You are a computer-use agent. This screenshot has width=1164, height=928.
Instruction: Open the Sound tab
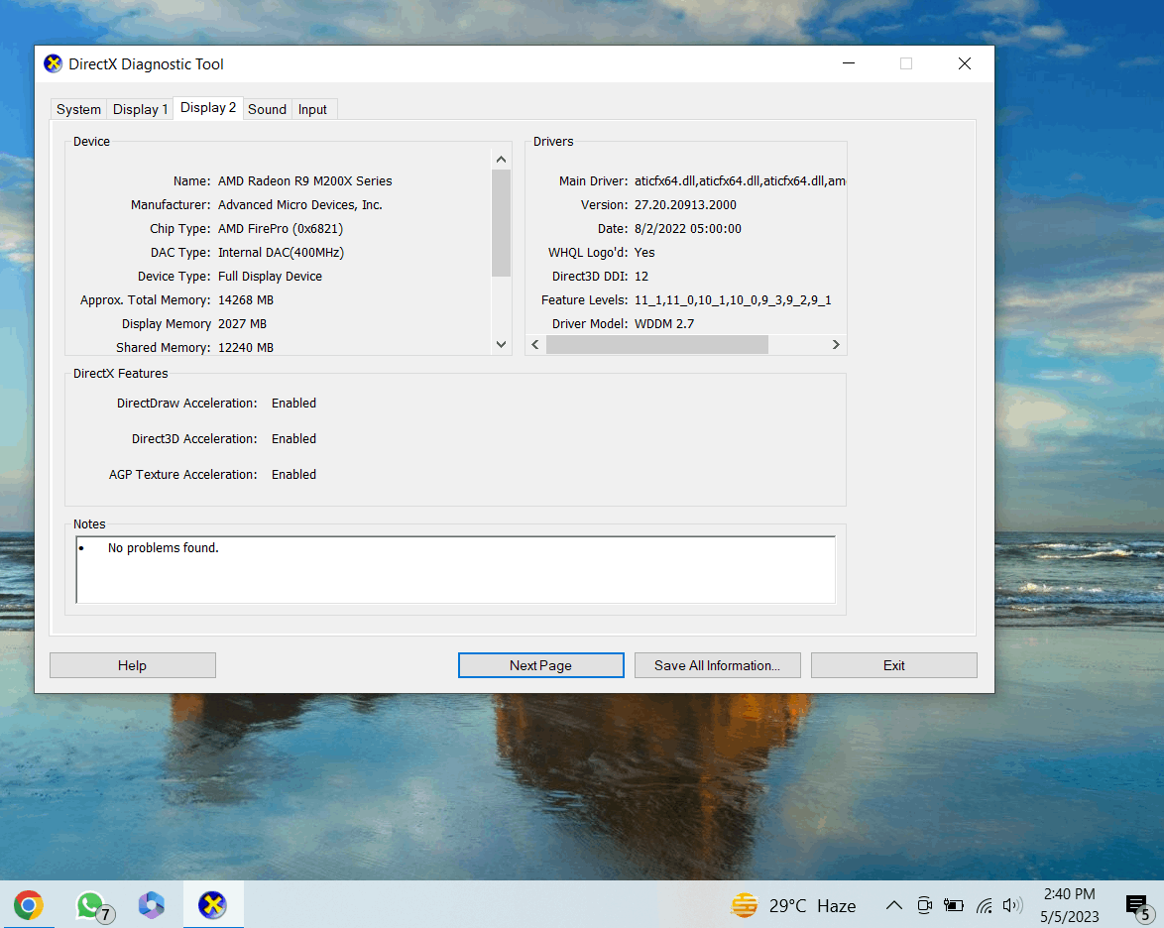click(x=267, y=109)
